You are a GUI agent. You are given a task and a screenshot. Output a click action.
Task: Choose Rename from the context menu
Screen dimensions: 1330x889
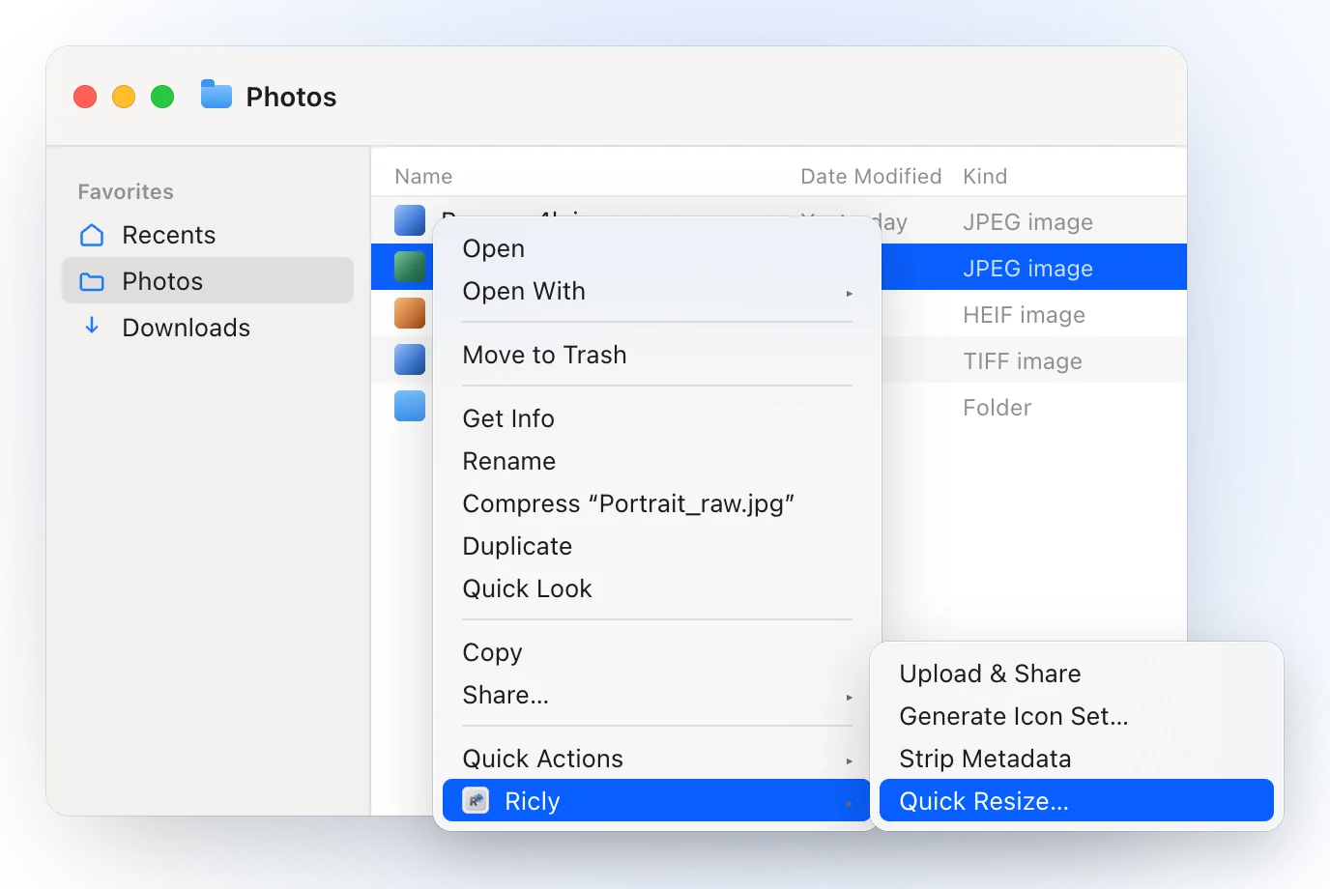tap(657, 461)
